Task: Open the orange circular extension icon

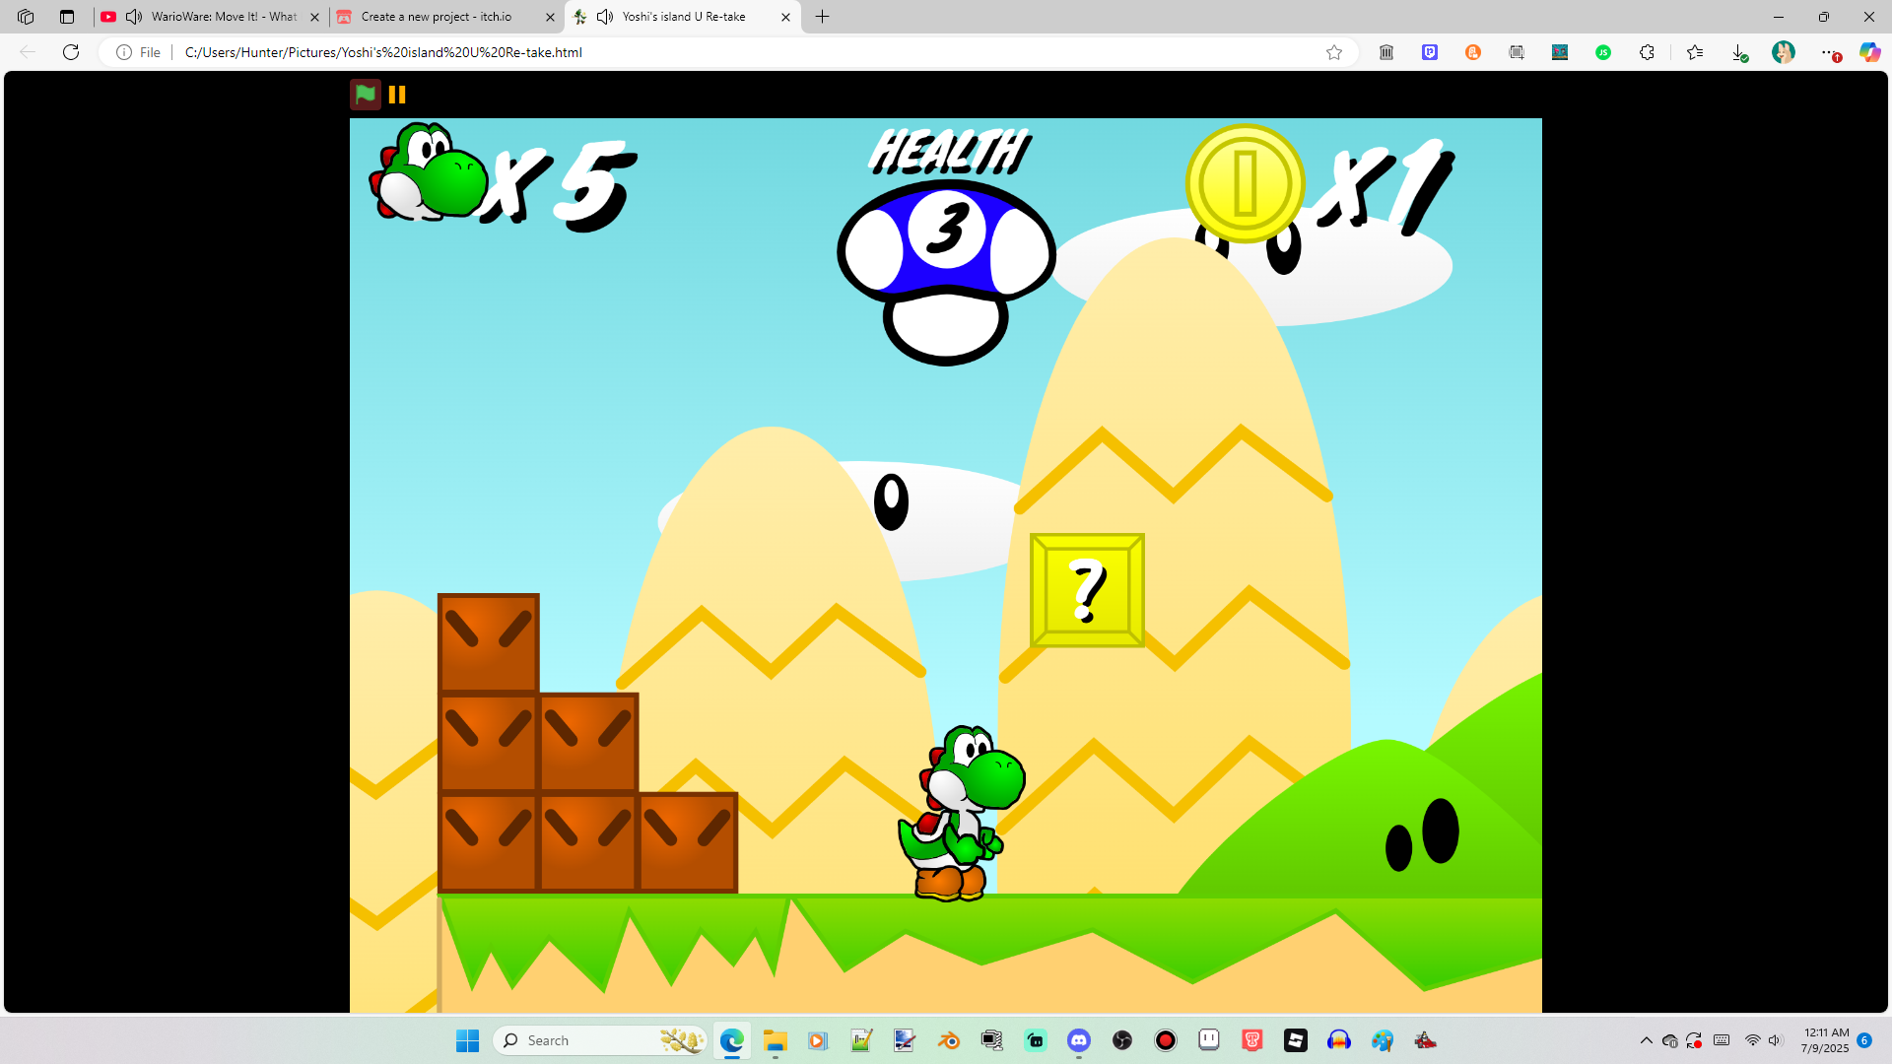Action: click(1473, 52)
